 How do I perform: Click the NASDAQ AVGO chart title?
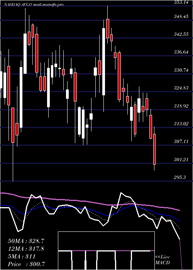(34, 5)
